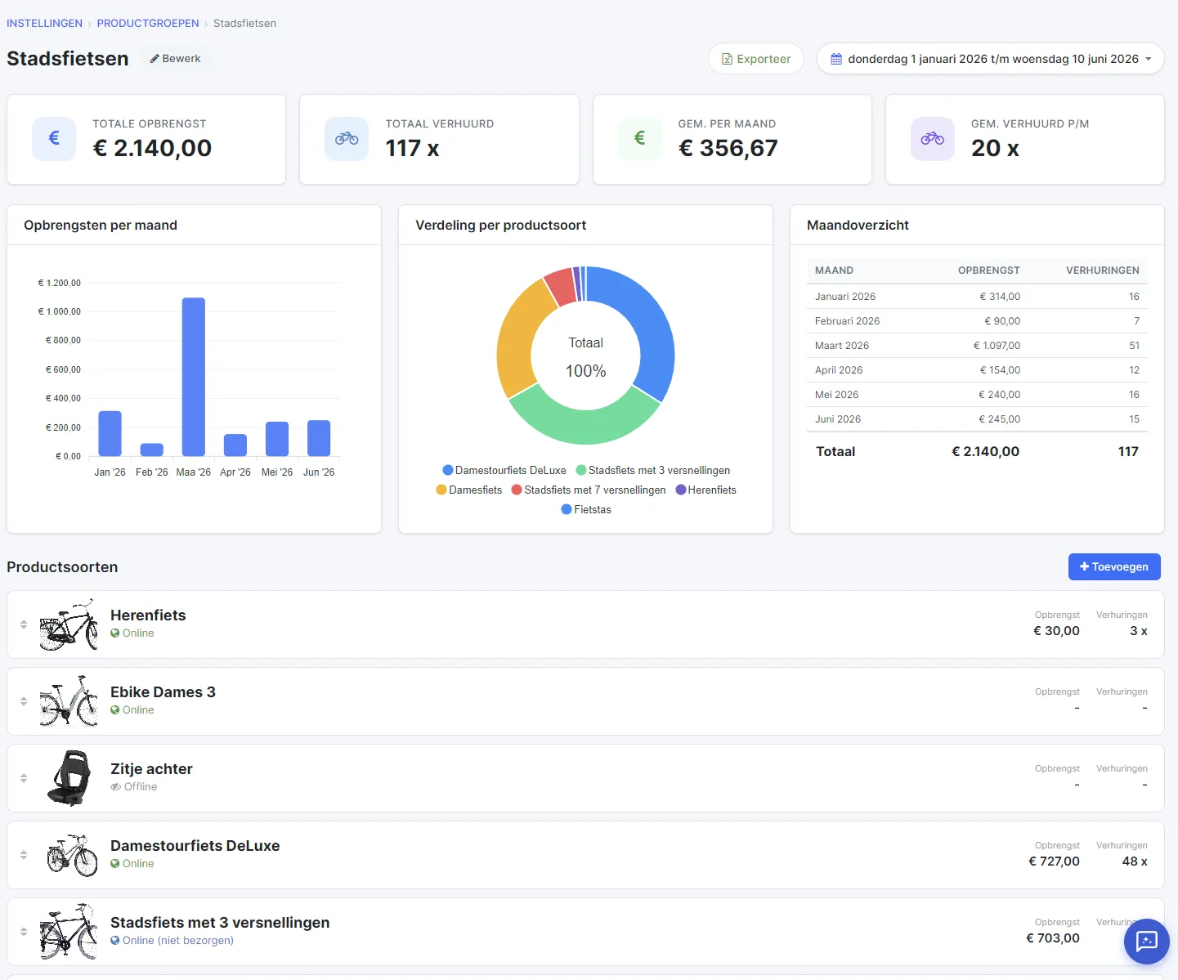Click the green online status icon for Herenfiets
1178x980 pixels.
[x=115, y=633]
